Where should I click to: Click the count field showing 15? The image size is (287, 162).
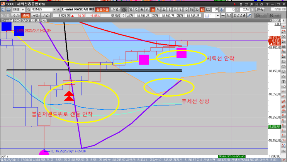click(x=230, y=10)
